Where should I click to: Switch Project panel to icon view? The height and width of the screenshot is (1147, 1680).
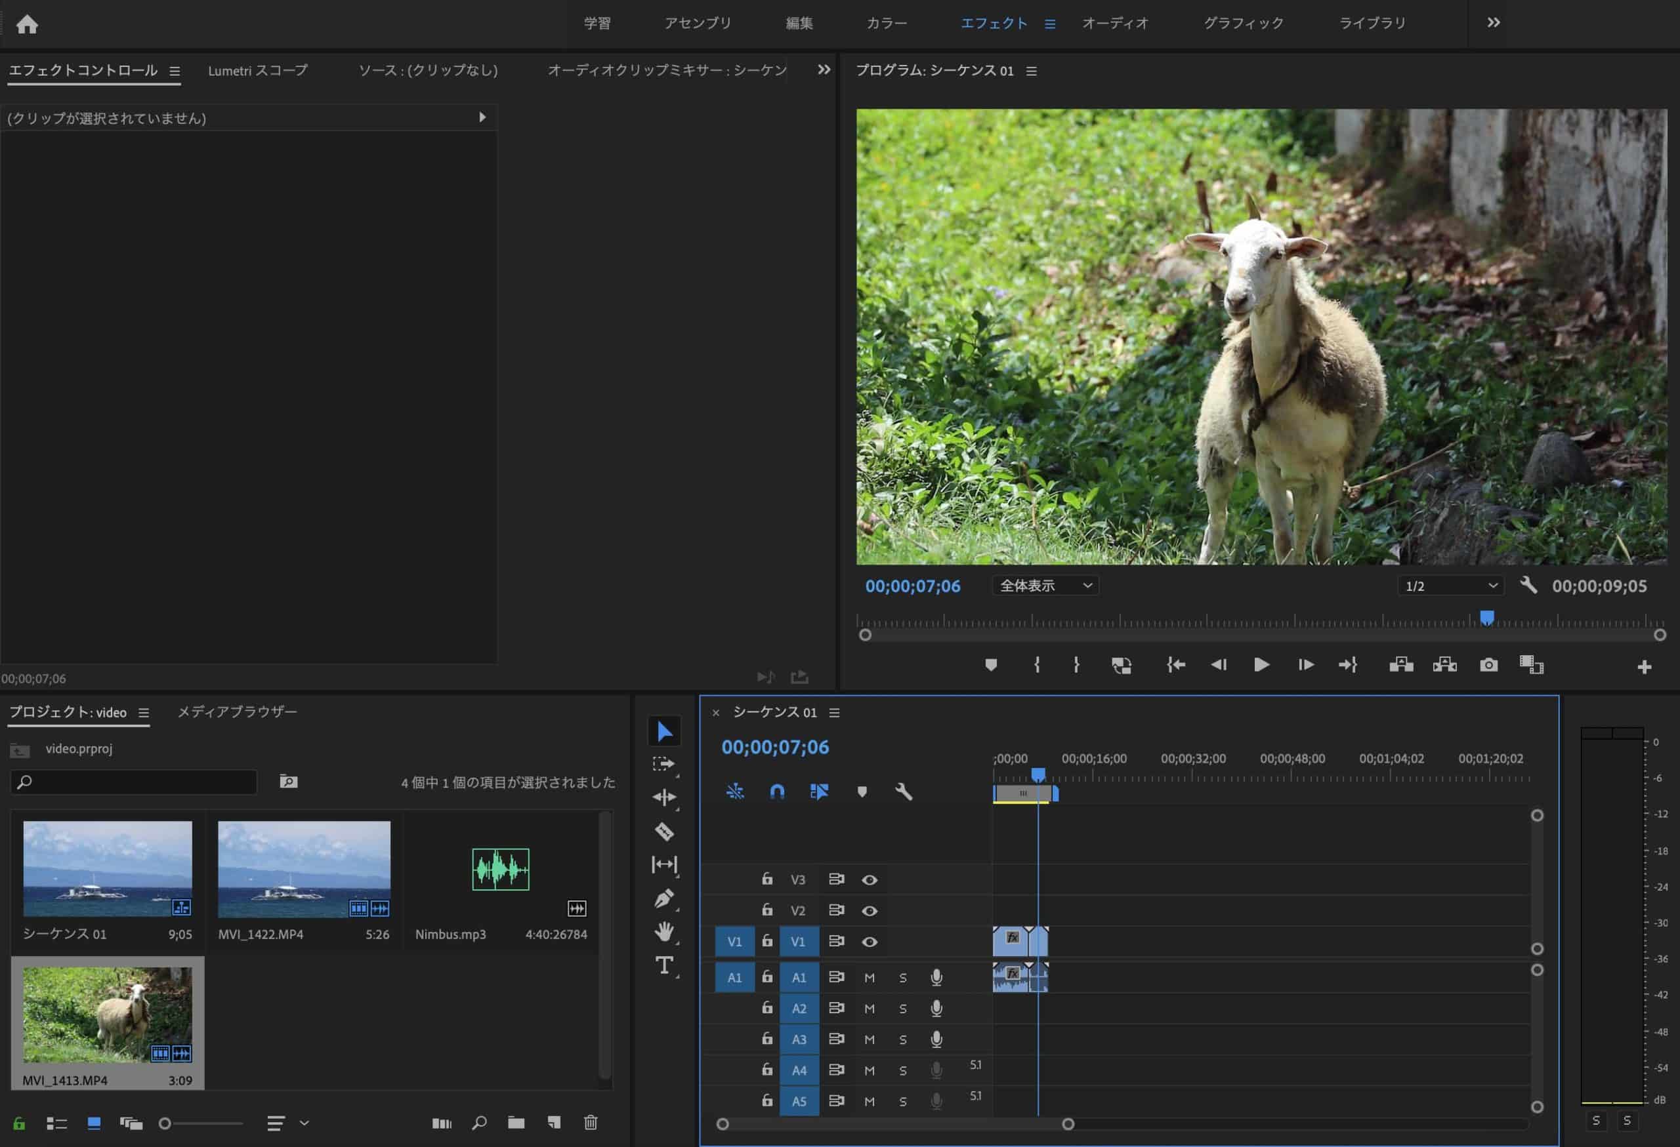tap(94, 1123)
